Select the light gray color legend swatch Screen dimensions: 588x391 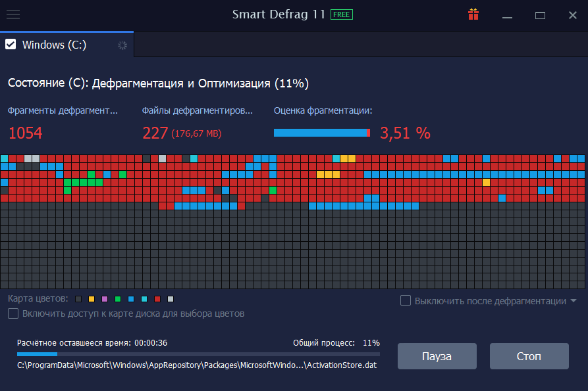pyautogui.click(x=171, y=299)
